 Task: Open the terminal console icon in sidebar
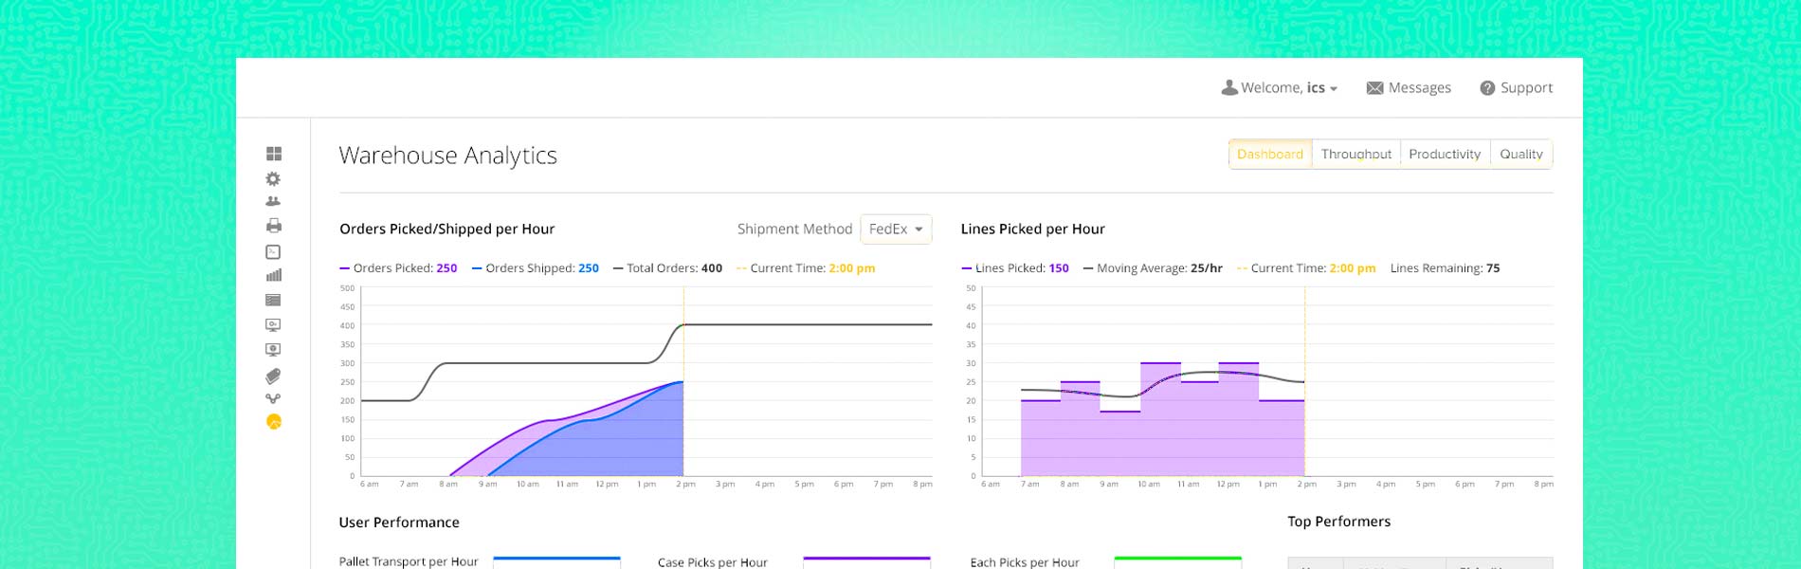coord(274,251)
